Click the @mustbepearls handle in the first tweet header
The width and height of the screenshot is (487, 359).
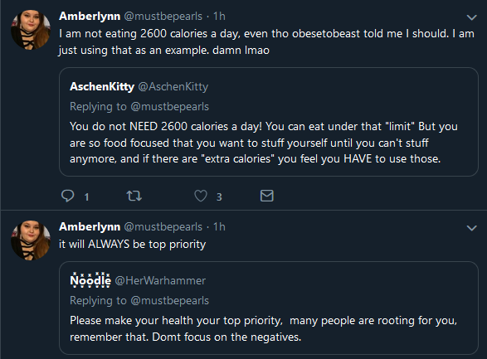[x=163, y=16]
